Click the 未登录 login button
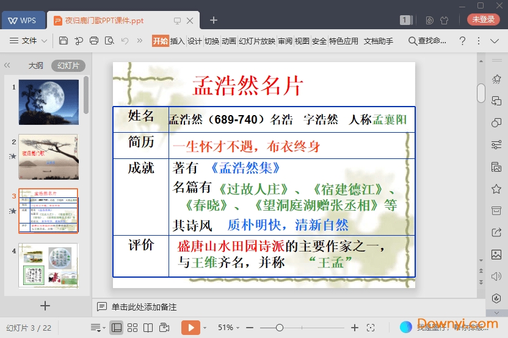This screenshot has height=338, width=508. 484,19
